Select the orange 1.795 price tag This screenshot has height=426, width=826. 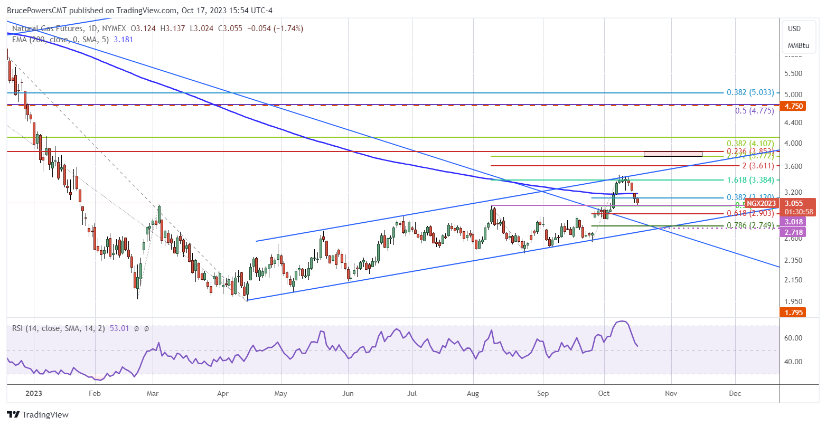point(794,313)
